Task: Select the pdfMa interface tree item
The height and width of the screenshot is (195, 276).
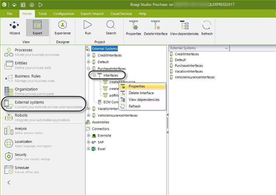Action: [114, 95]
